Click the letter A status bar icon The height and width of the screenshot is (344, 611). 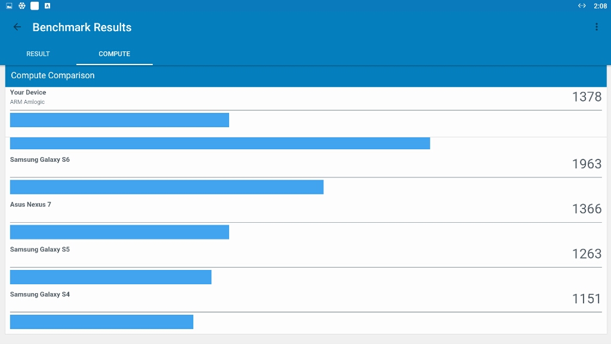point(47,6)
